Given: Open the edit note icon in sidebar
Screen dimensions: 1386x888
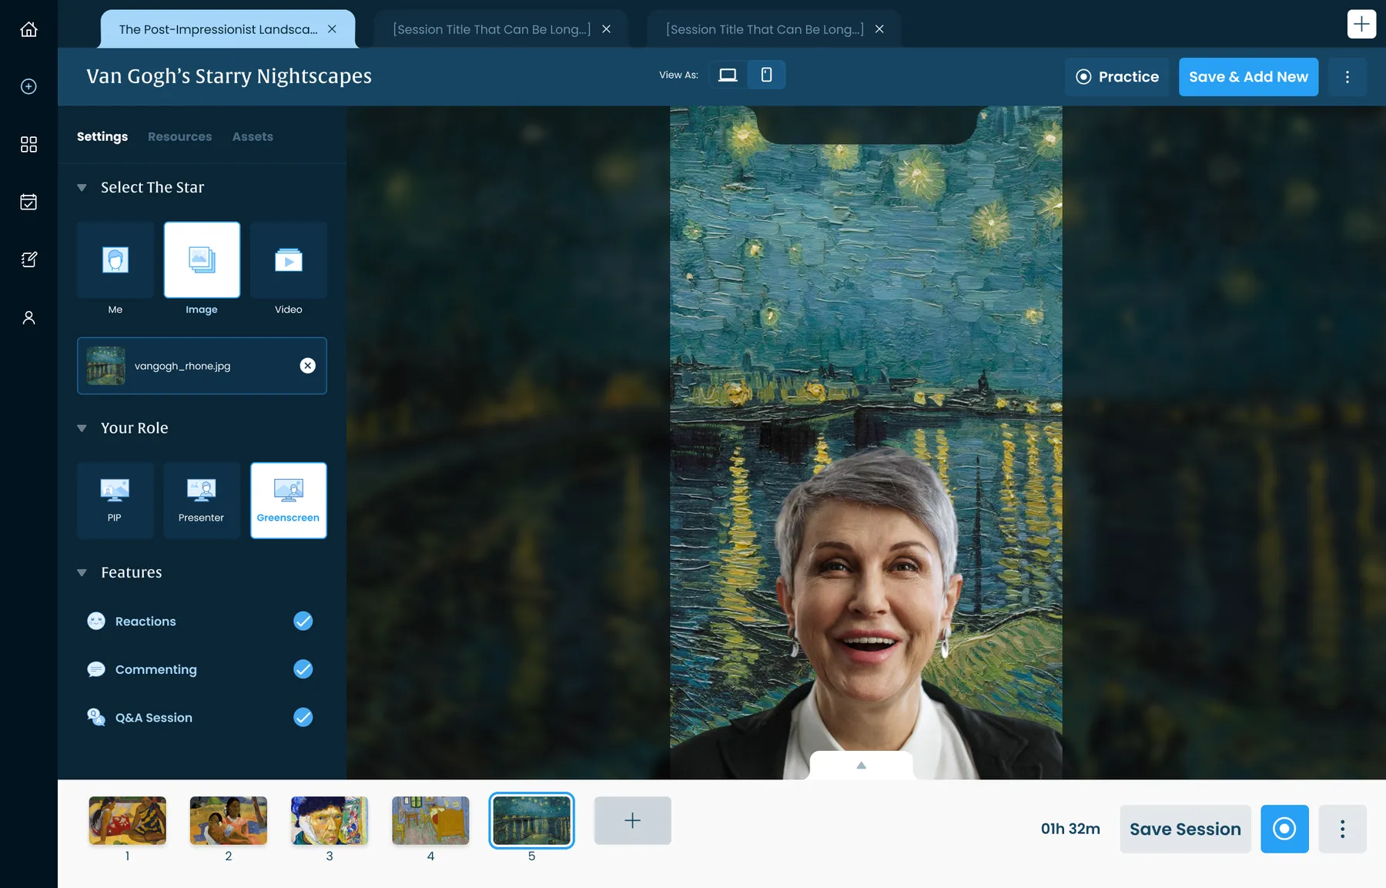Looking at the screenshot, I should click(28, 260).
